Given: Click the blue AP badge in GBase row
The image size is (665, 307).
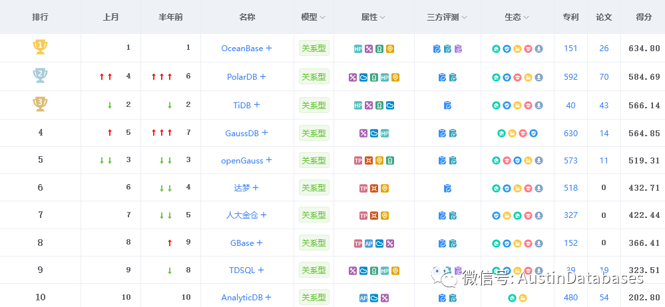Looking at the screenshot, I should [369, 243].
